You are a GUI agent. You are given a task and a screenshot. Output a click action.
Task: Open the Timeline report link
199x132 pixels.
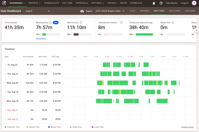click(x=187, y=127)
